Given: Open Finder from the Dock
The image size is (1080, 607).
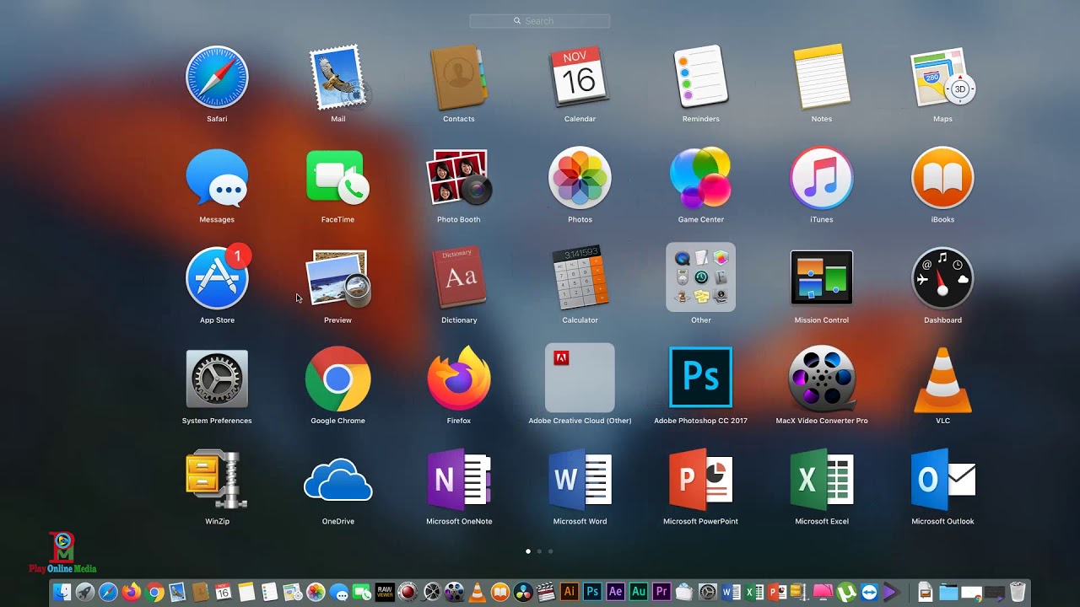Looking at the screenshot, I should 62,592.
